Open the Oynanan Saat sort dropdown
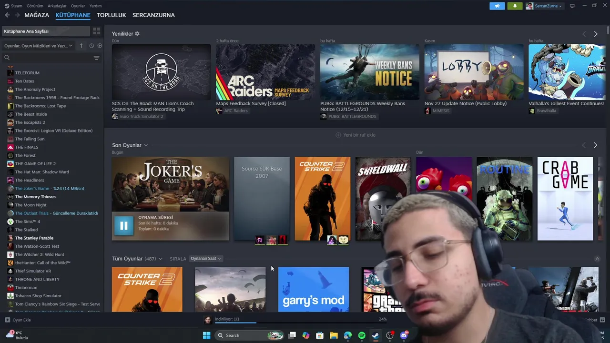The height and width of the screenshot is (343, 610). (x=205, y=259)
